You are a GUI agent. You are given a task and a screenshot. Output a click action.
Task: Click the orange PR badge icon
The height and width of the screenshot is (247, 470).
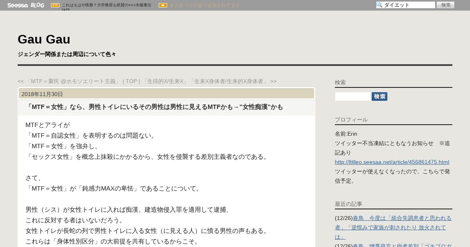(55, 5)
